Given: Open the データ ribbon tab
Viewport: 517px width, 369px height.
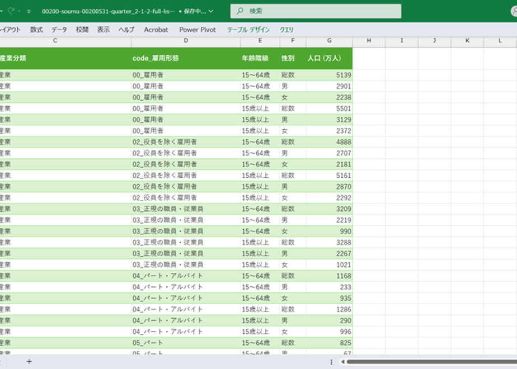Looking at the screenshot, I should (59, 30).
